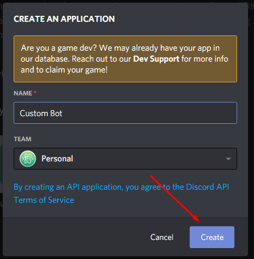Viewport: 254px width, 259px height.
Task: Click the NAME field label
Action: [23, 93]
